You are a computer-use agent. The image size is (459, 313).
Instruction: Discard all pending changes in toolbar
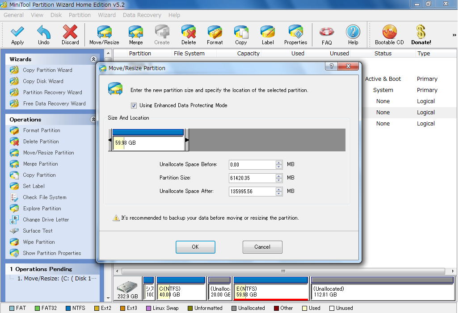[70, 35]
